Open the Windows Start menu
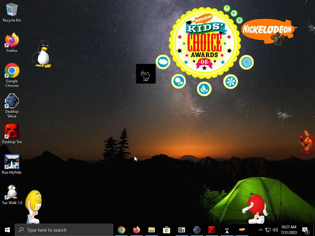Image resolution: width=315 pixels, height=236 pixels. [x=7, y=230]
